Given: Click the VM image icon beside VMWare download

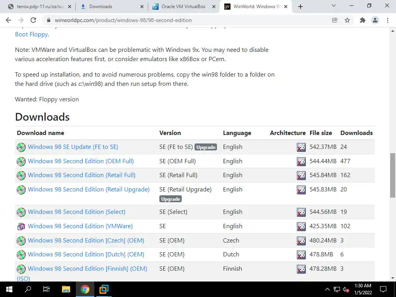Looking at the screenshot, I should (21, 227).
